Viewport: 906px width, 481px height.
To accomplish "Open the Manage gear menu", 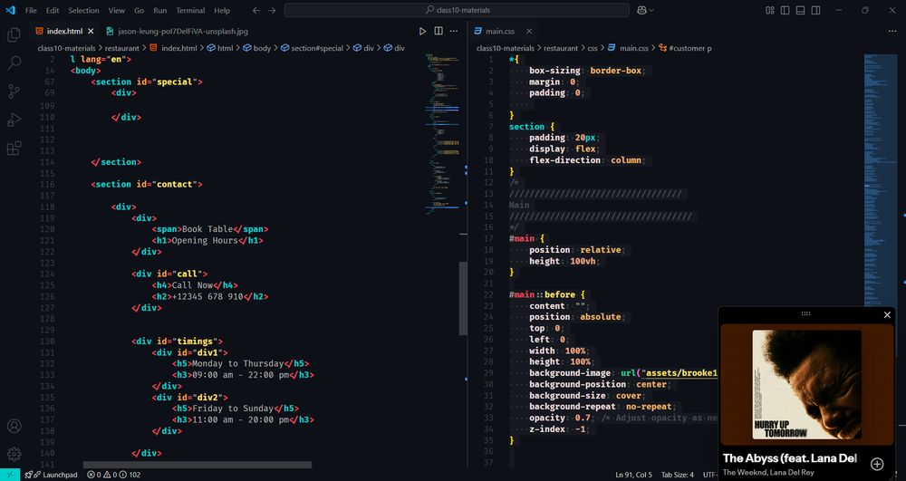I will click(x=14, y=454).
